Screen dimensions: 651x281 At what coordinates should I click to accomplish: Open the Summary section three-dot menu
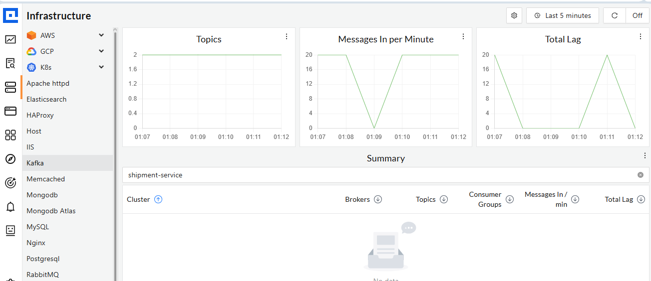[645, 155]
